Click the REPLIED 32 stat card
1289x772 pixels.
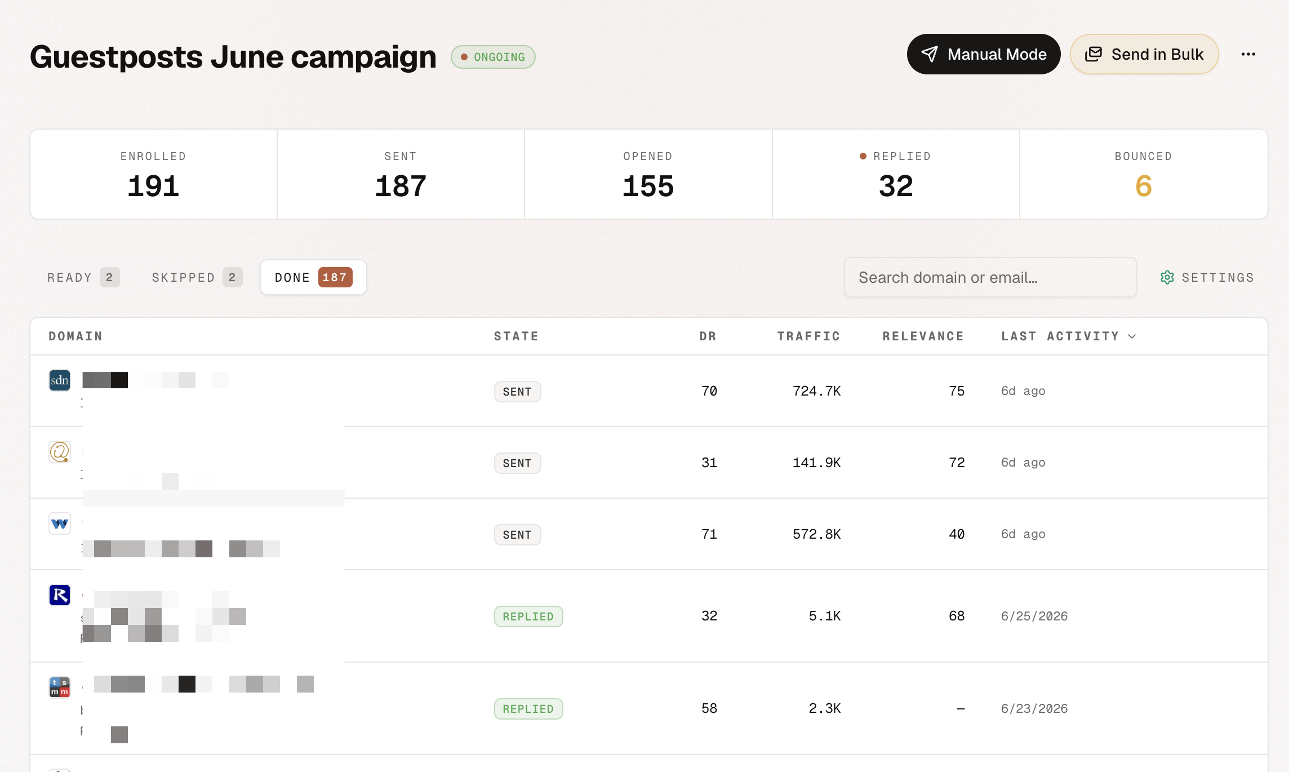tap(896, 175)
